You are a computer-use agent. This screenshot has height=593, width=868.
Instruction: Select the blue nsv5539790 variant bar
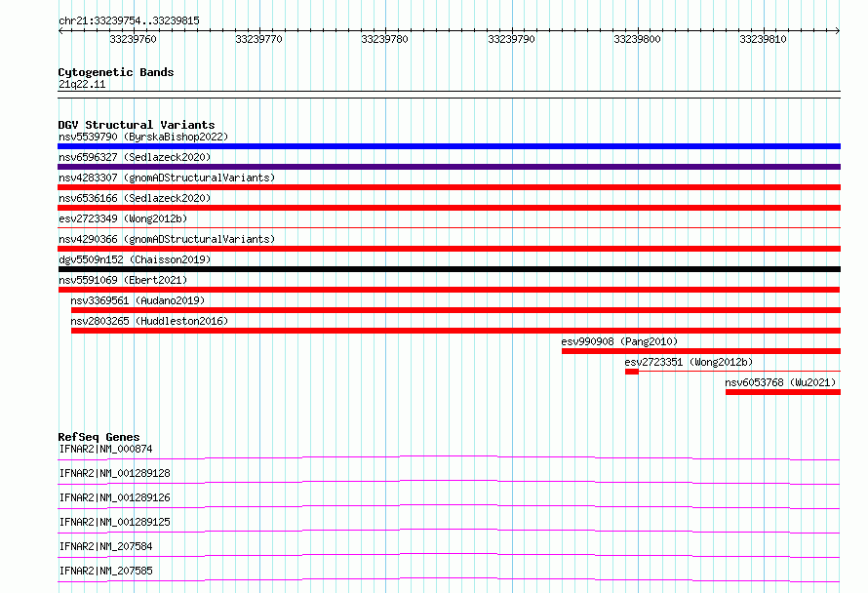tap(449, 146)
